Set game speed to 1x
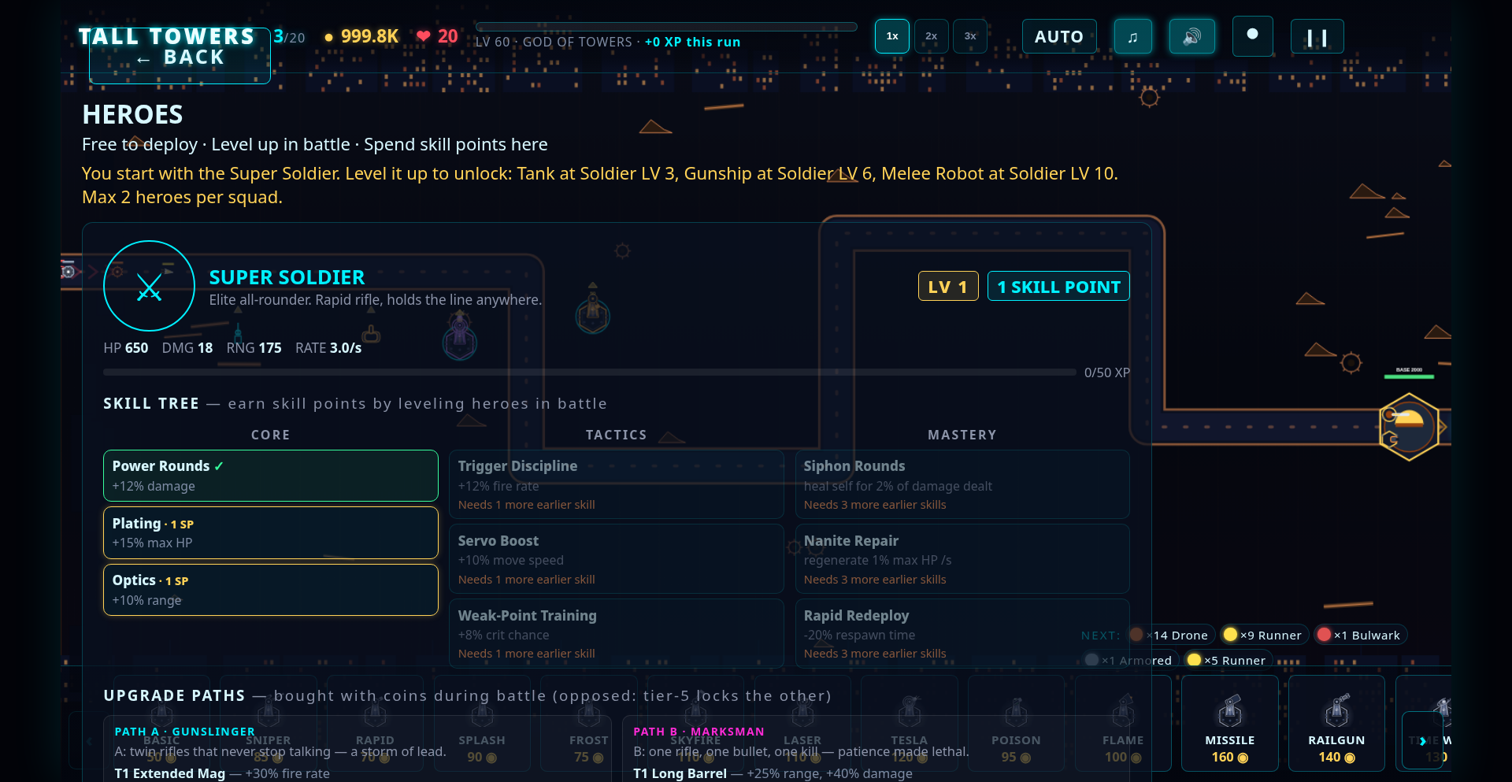This screenshot has width=1512, height=782. 892,36
